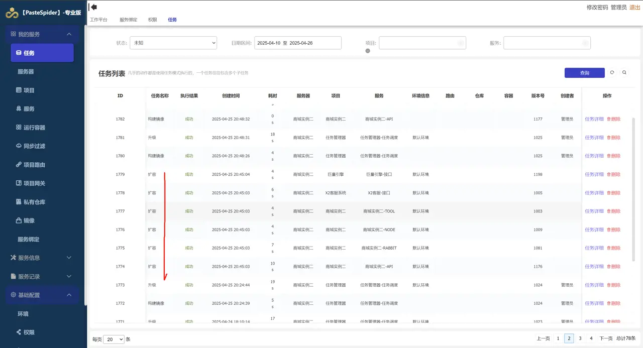This screenshot has height=348, width=643.
Task: Click 修改密码 in the header
Action: (x=597, y=7)
